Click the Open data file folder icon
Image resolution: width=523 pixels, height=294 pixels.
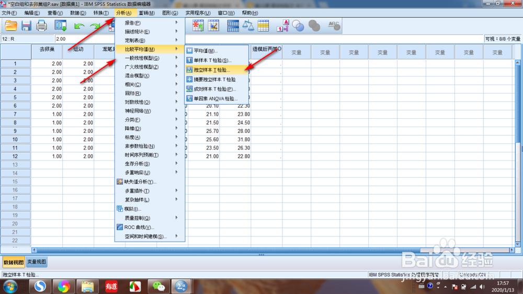click(x=10, y=26)
